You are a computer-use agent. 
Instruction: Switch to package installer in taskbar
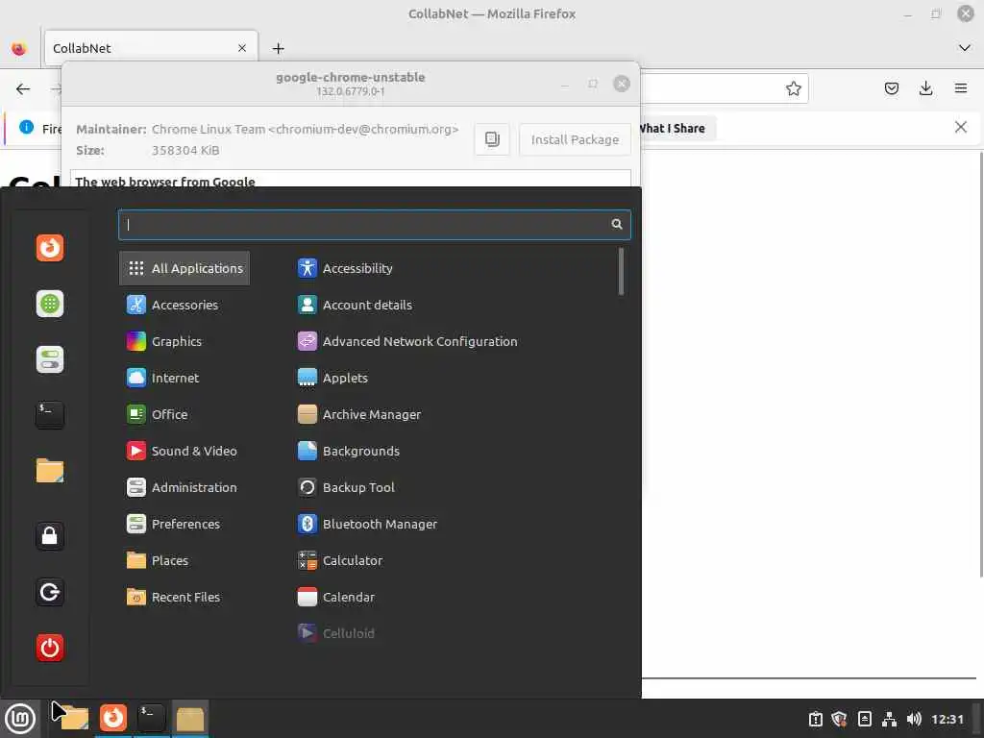190,718
